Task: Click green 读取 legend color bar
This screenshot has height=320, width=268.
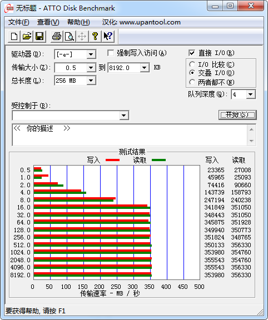Action: coord(158,160)
